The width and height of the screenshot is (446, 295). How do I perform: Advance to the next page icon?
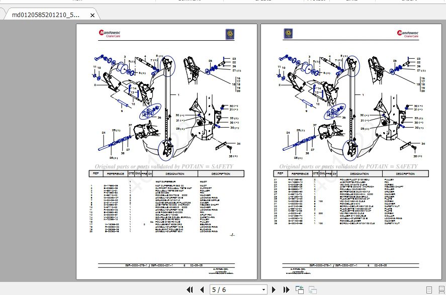(x=274, y=290)
